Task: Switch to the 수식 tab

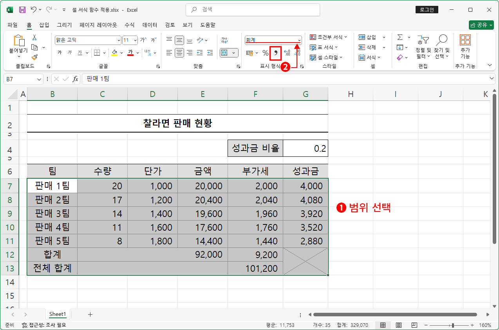Action: click(x=130, y=25)
